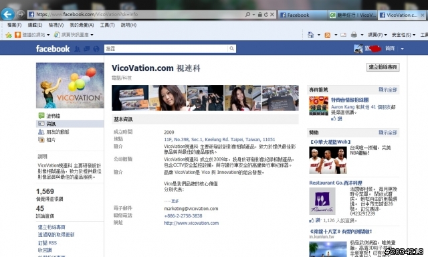Refresh the page with the reload icon
Screen dimensions: 428x257
pyautogui.click(x=266, y=15)
